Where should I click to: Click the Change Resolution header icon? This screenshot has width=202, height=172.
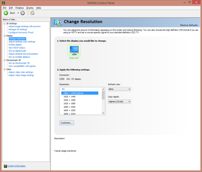[58, 23]
